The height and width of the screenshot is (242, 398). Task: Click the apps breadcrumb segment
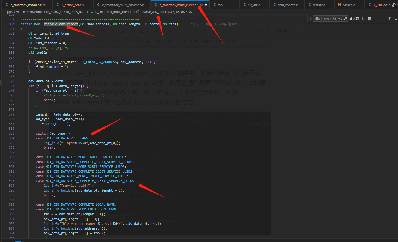[9, 12]
